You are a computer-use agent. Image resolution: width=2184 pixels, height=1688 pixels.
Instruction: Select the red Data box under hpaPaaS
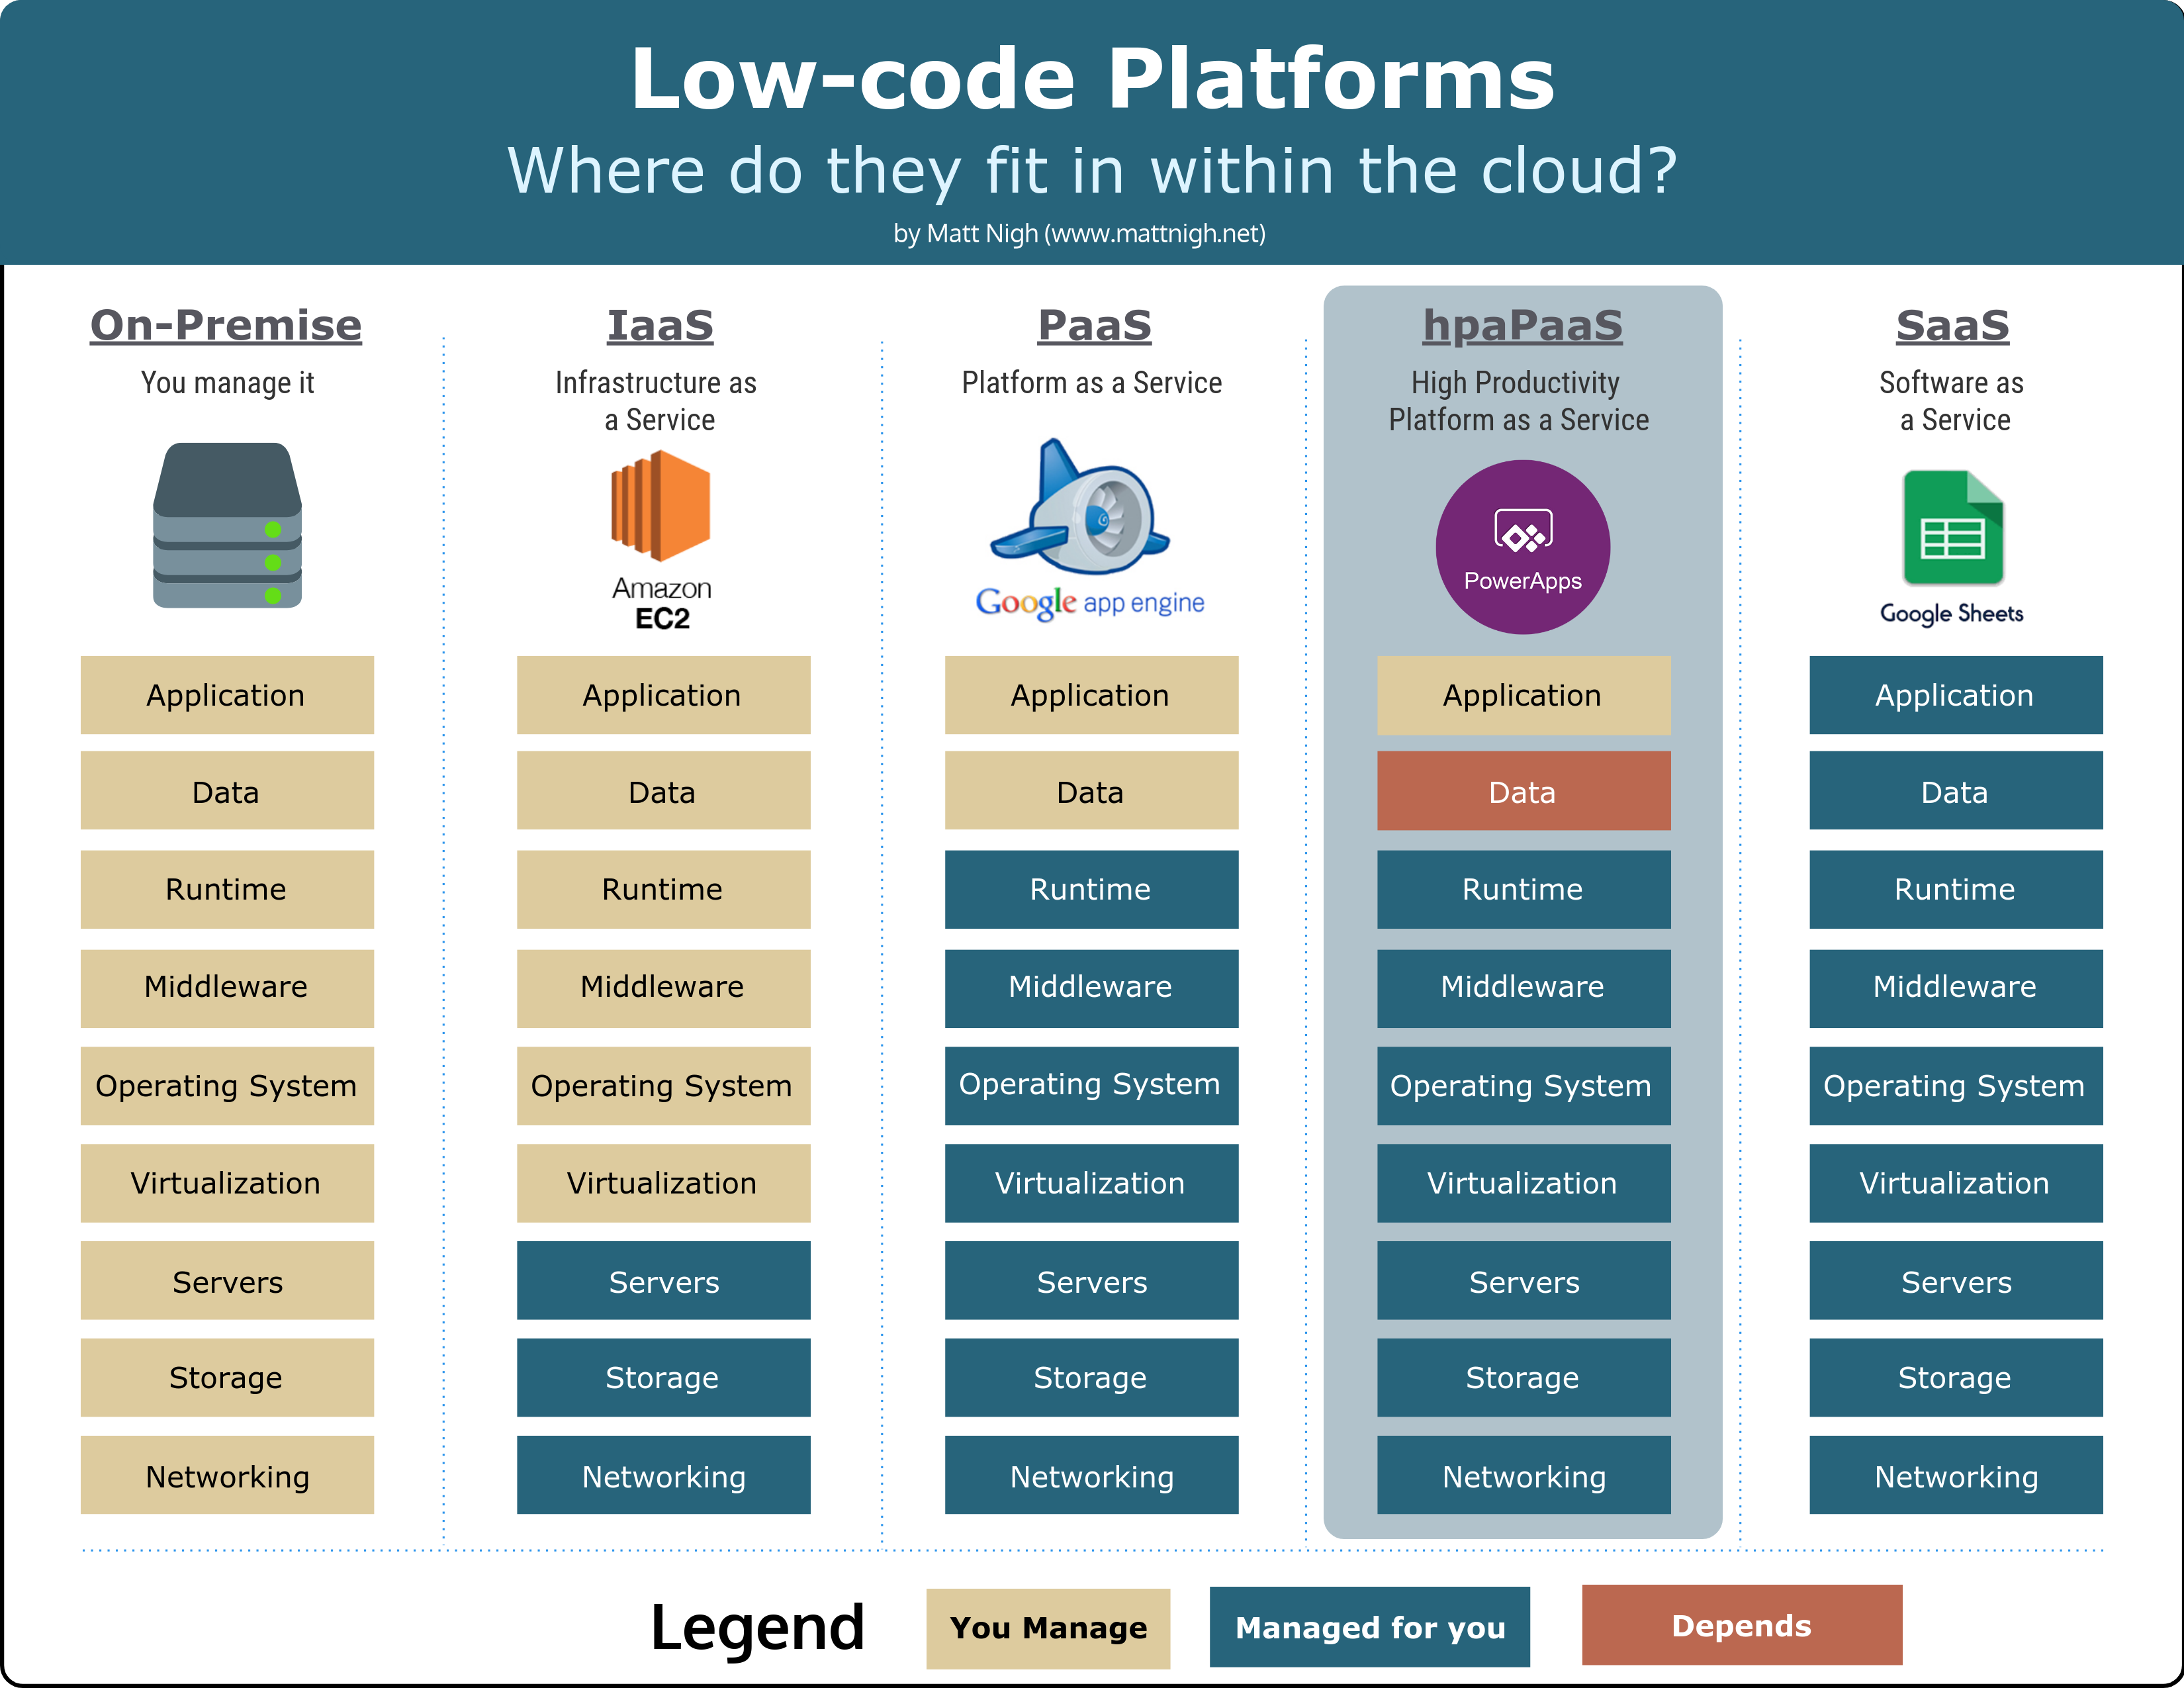[1523, 791]
